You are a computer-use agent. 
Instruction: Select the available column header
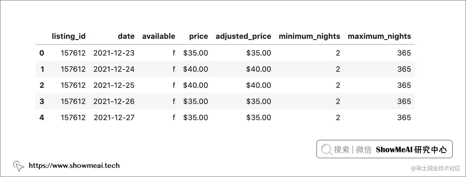[x=158, y=36]
